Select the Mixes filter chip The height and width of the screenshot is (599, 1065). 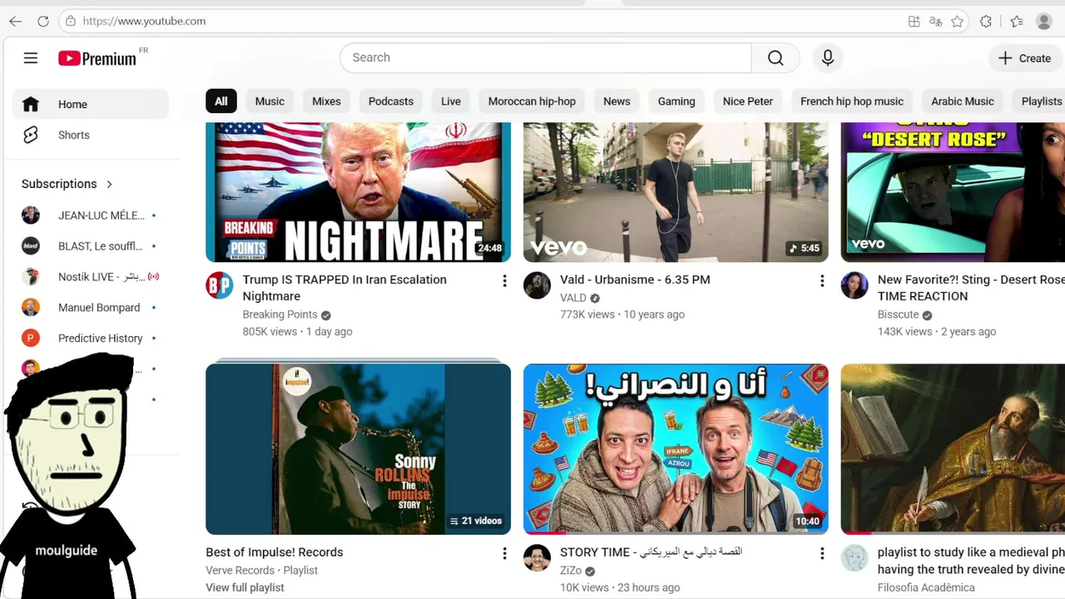pos(326,101)
